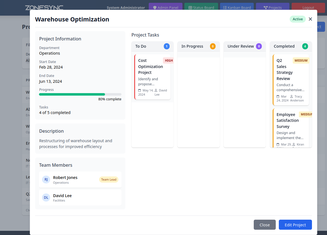Click the Edit Project button

pyautogui.click(x=295, y=225)
